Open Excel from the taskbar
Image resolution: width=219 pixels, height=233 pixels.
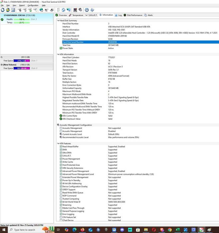pyautogui.click(x=178, y=230)
